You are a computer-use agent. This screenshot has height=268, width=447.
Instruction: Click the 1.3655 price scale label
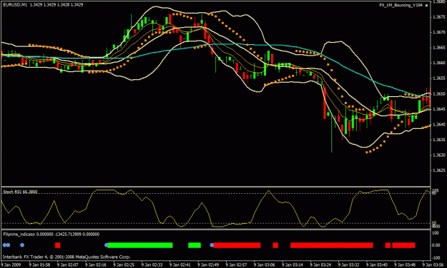click(x=439, y=78)
